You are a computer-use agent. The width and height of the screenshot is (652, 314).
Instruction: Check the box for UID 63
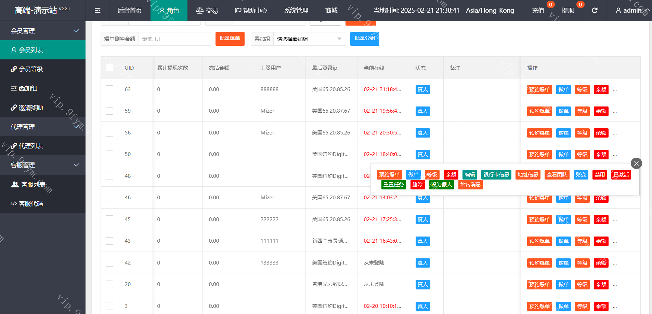point(109,89)
